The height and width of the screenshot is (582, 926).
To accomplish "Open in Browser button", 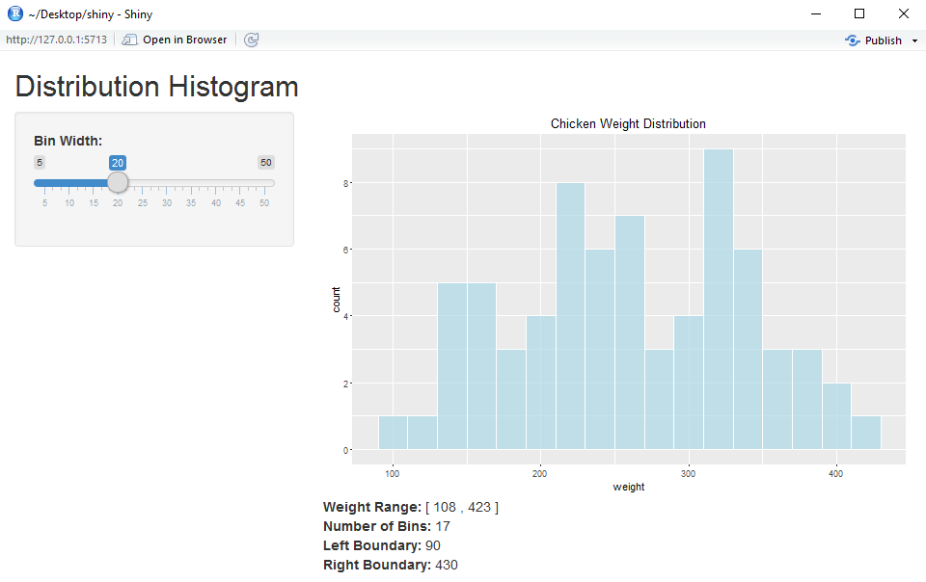I will [x=175, y=40].
